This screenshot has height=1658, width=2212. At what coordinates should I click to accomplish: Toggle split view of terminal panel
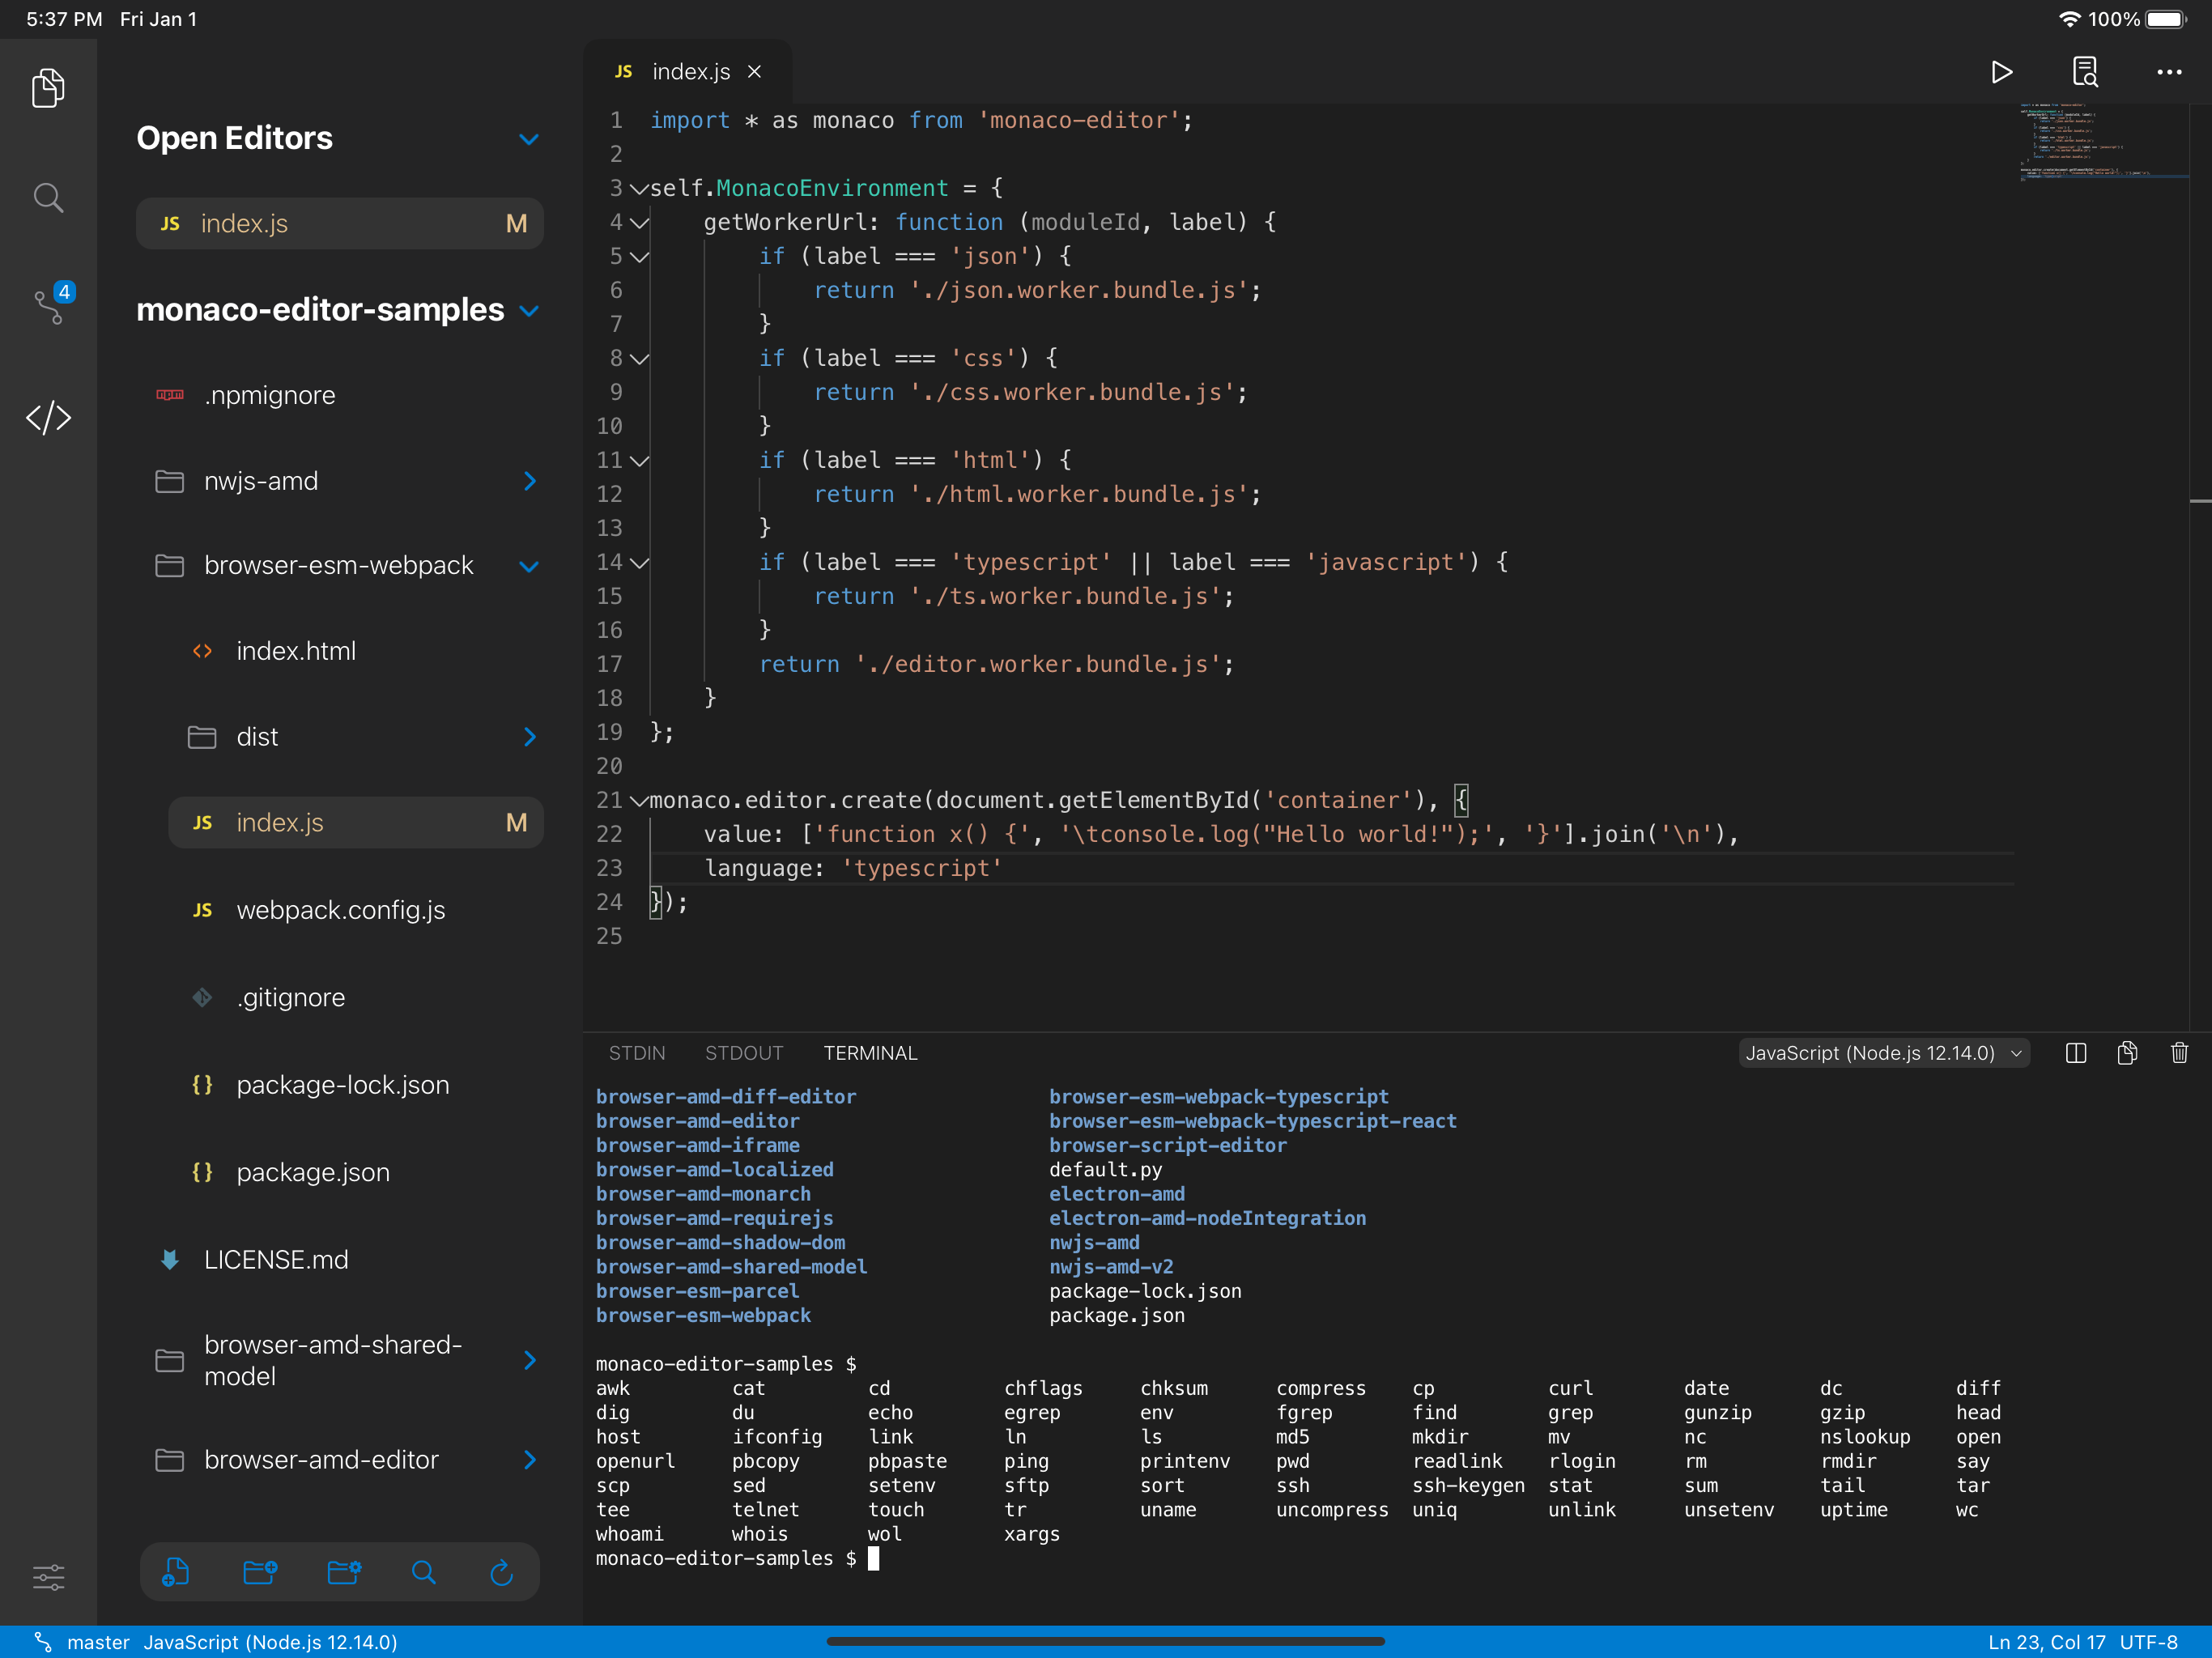2076,1053
